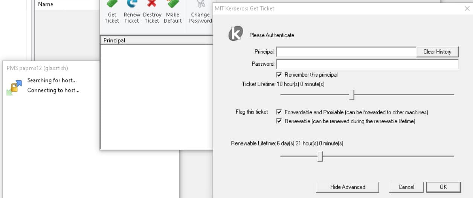
Task: Toggle the Forwardable and Proxiable checkbox
Action: tap(279, 112)
